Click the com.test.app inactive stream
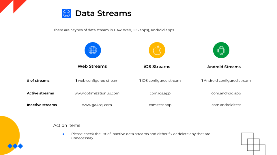 160,105
